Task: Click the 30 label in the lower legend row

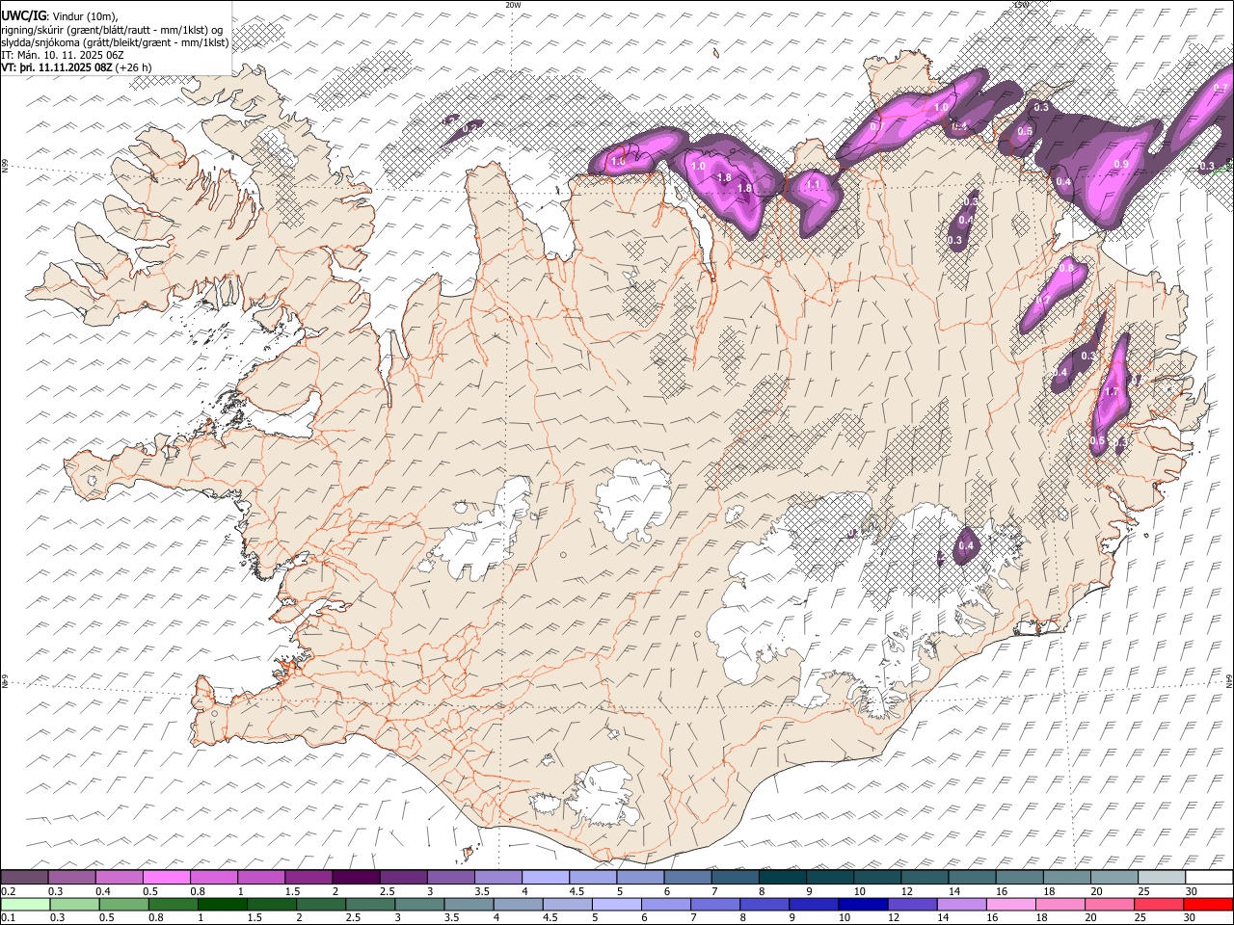Action: click(1189, 917)
